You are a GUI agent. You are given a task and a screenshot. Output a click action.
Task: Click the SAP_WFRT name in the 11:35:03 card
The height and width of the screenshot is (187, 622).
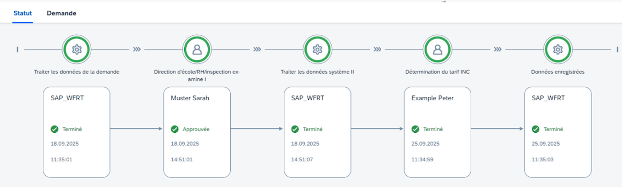548,98
